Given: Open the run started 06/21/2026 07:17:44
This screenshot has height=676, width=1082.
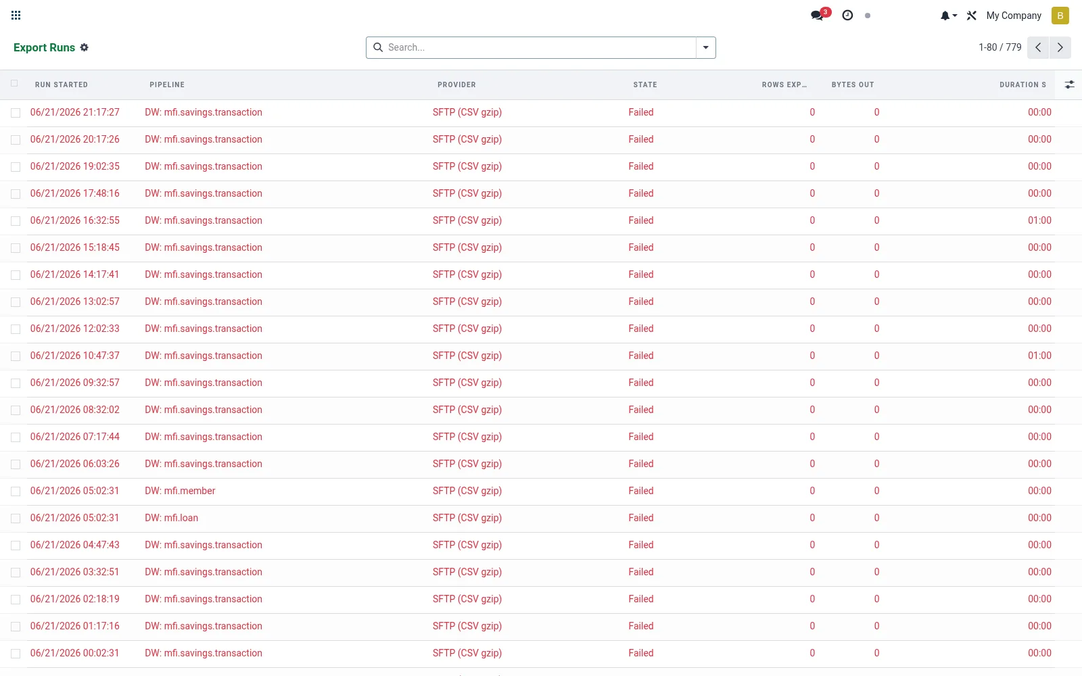Looking at the screenshot, I should [74, 437].
